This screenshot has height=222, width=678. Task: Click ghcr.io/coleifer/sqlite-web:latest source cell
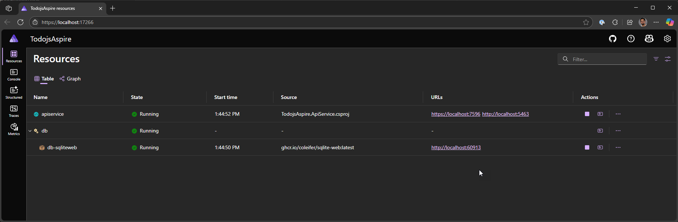(x=318, y=147)
